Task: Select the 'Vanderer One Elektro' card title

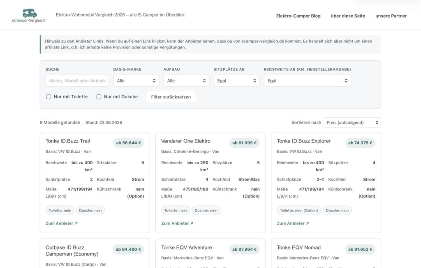Action: (x=186, y=141)
